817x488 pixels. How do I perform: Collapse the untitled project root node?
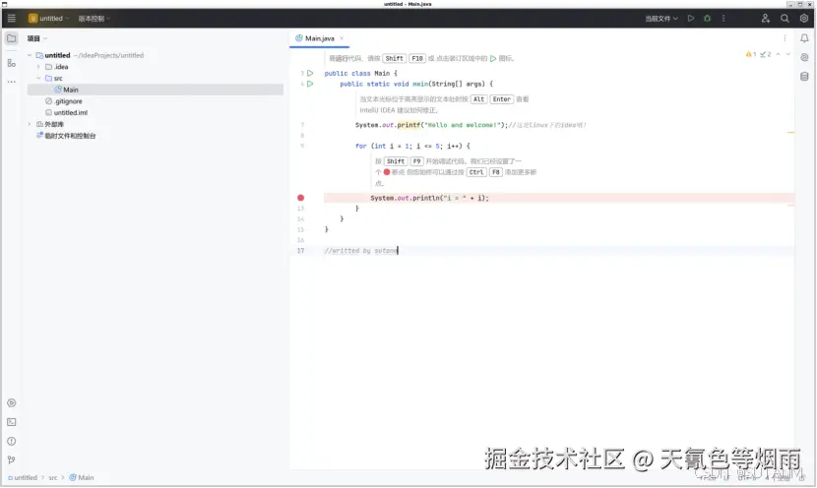(x=30, y=55)
